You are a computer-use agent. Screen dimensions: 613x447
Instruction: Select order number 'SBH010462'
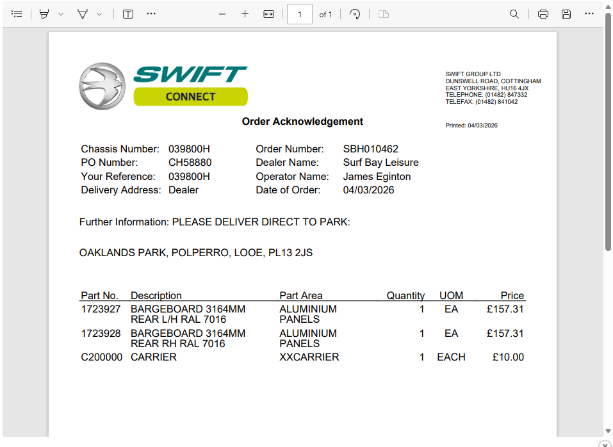371,149
